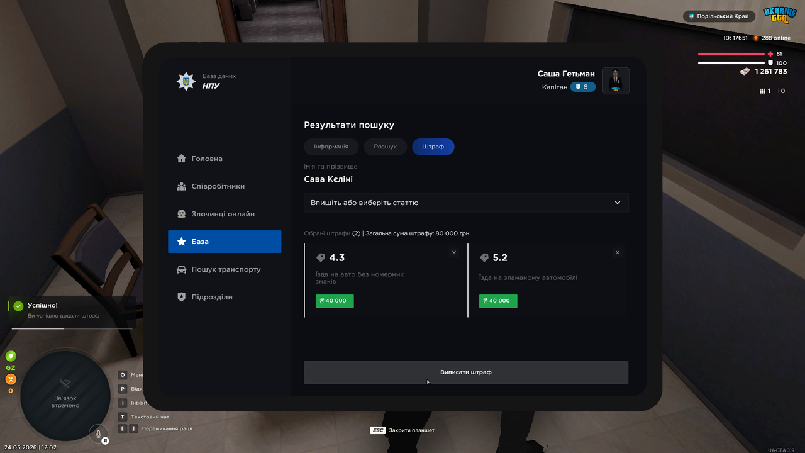805x453 pixels.
Task: Click the Подільський Край server badge
Action: click(719, 16)
